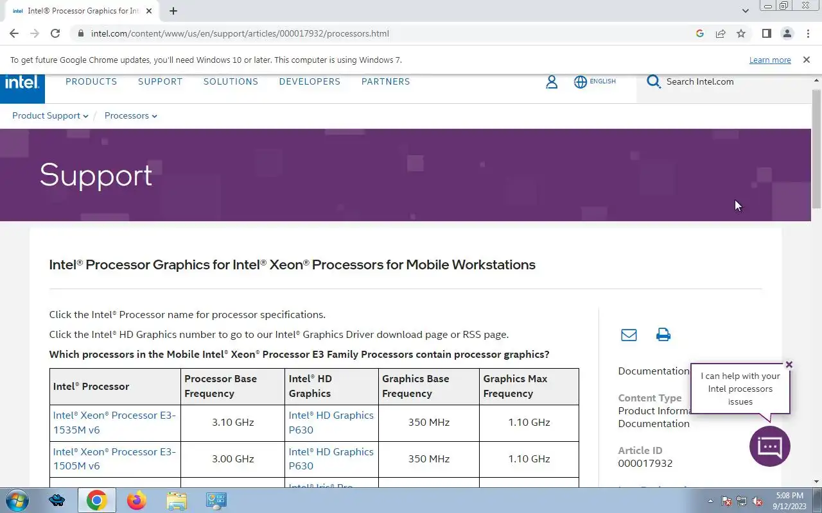
Task: Click scrollbar down arrow
Action: pos(816,482)
